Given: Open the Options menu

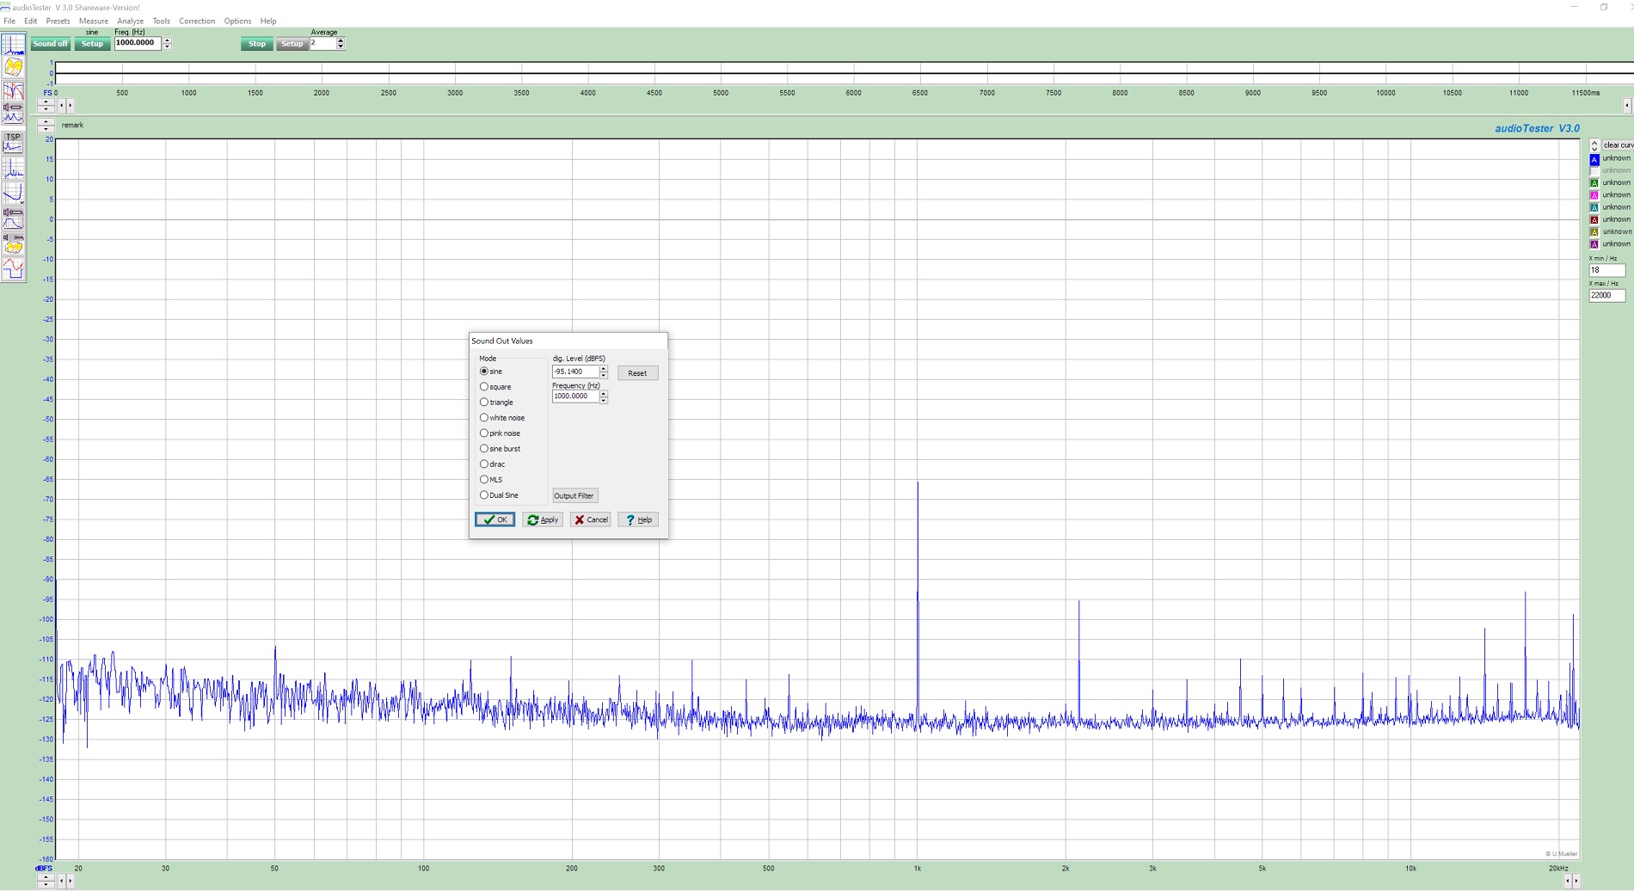Looking at the screenshot, I should click(237, 21).
